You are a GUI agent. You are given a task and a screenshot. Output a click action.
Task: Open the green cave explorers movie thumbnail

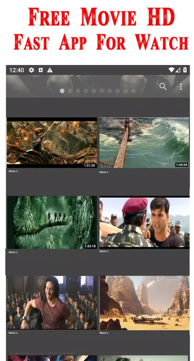point(52,222)
